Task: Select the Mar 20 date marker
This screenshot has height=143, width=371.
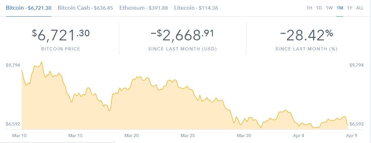Action: pos(131,136)
